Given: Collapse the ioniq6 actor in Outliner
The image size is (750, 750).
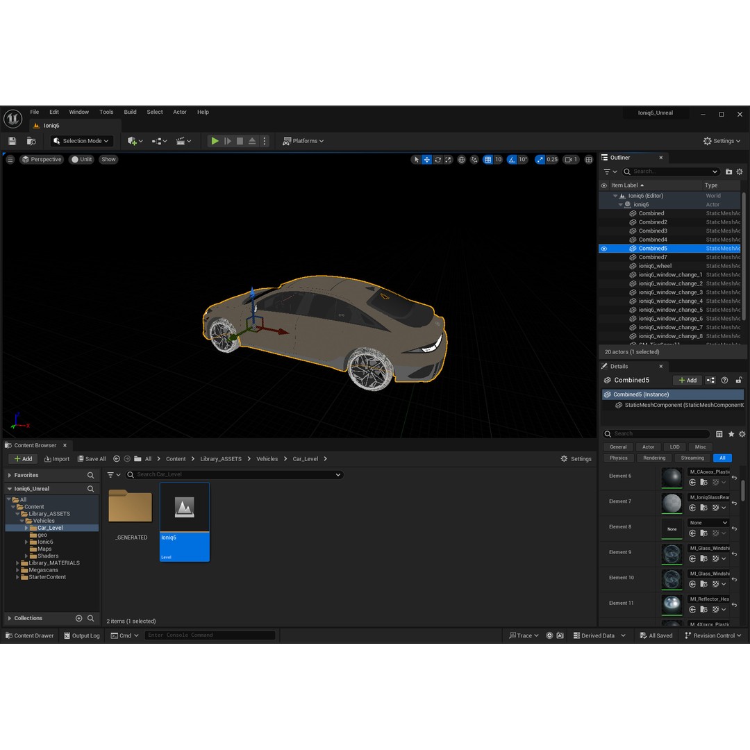Looking at the screenshot, I should point(620,205).
